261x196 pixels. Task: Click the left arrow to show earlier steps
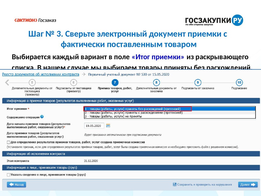click(x=7, y=82)
